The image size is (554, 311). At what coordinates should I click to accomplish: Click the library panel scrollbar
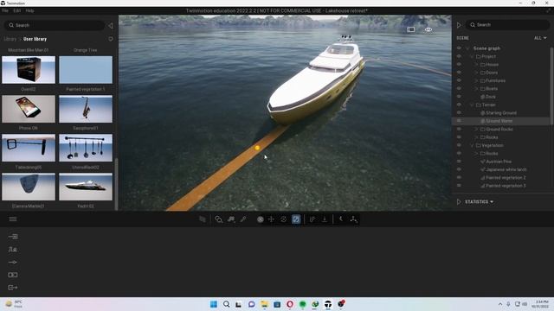[116, 183]
